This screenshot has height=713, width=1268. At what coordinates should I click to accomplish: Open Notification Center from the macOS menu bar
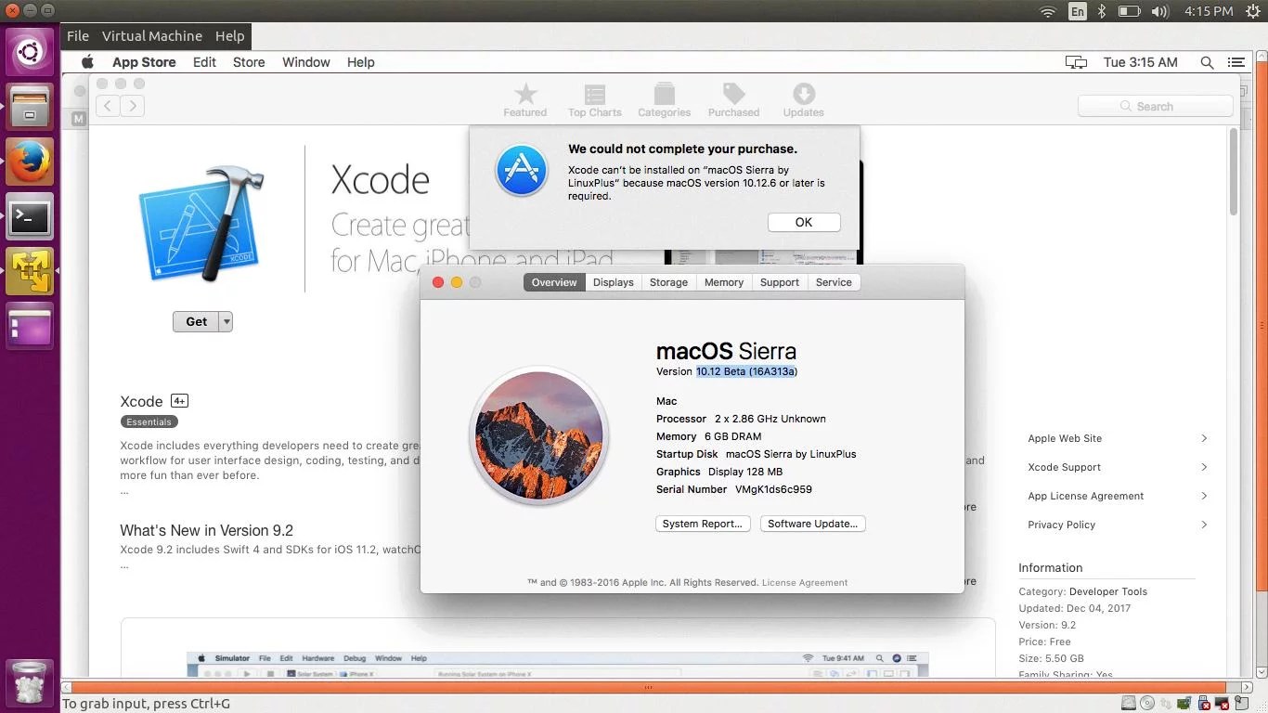point(1236,62)
